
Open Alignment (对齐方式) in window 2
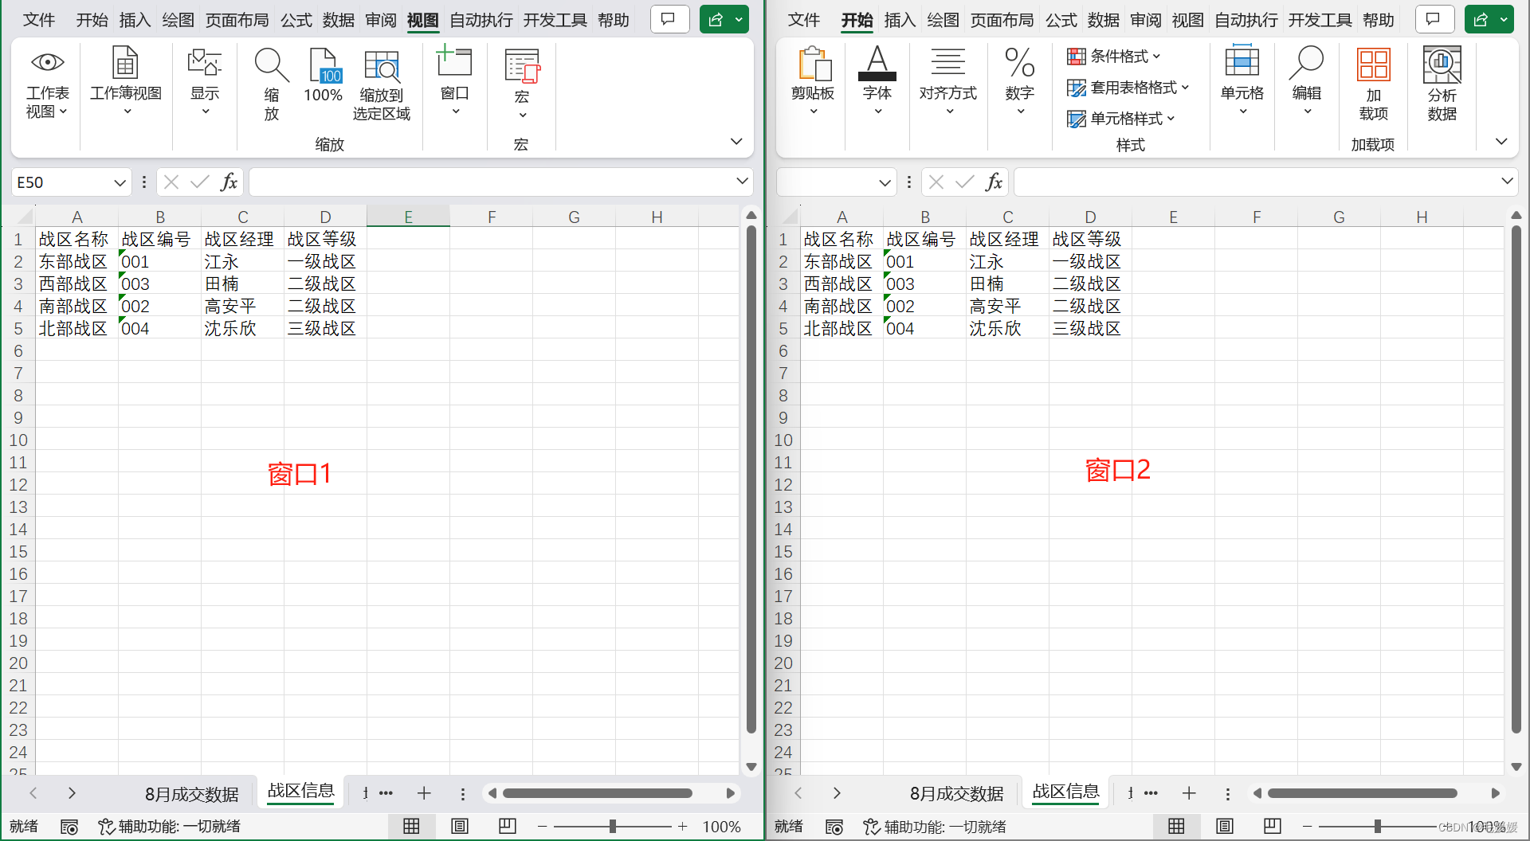948,82
